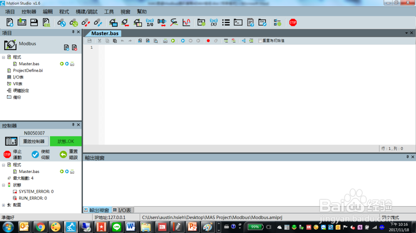Close the 項目 panel
The width and height of the screenshot is (416, 233).
[78, 32]
